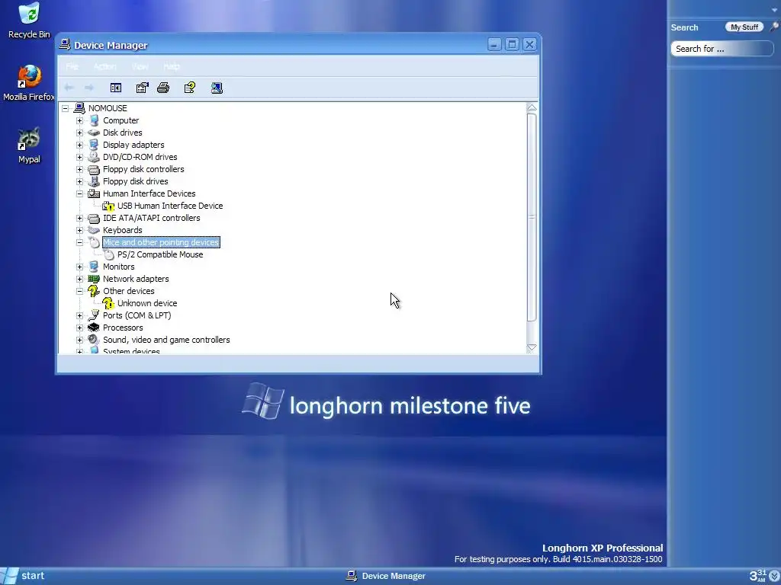Select 'Keyboards' label

pyautogui.click(x=122, y=230)
